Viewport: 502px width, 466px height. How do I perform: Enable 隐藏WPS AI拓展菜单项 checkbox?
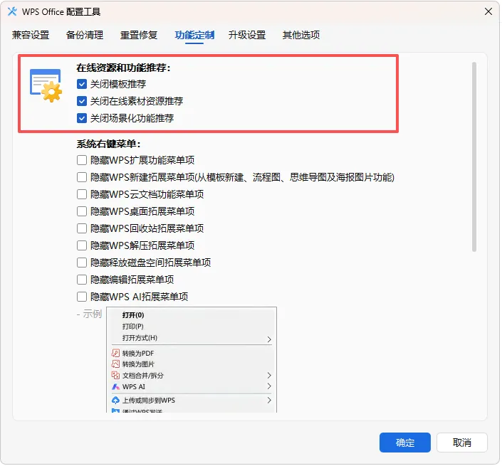(x=82, y=297)
